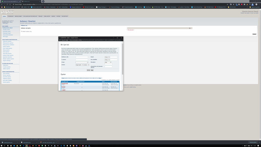
Task: Open the Grup dropdown in find-member popup
Action: (82, 62)
